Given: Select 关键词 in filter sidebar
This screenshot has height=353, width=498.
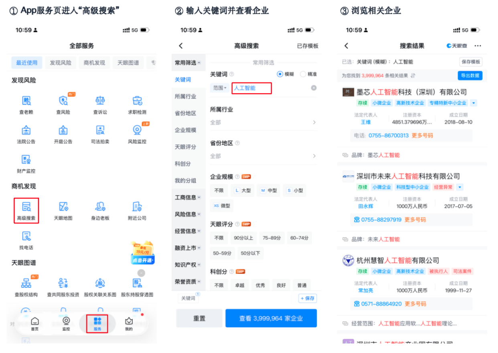Looking at the screenshot, I should coord(183,80).
